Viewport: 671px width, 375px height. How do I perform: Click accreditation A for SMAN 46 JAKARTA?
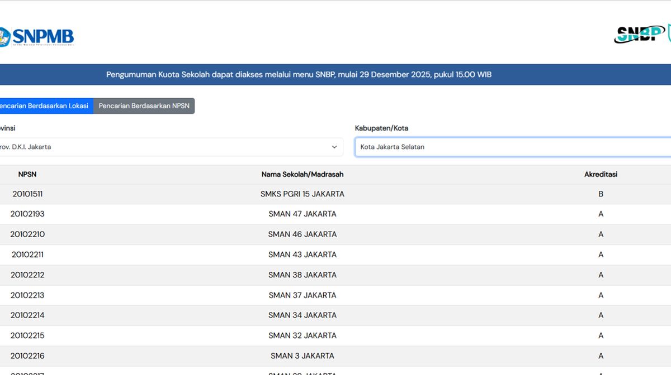tap(601, 234)
